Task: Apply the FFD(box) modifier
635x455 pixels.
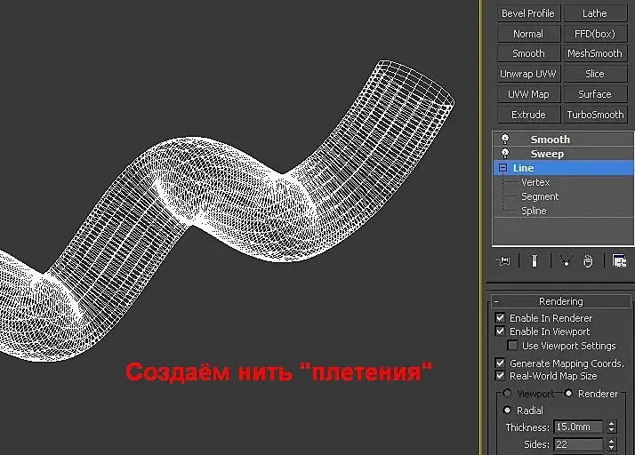Action: tap(595, 34)
